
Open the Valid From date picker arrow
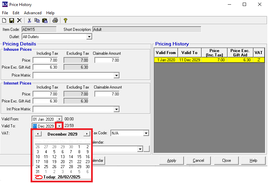click(59, 119)
